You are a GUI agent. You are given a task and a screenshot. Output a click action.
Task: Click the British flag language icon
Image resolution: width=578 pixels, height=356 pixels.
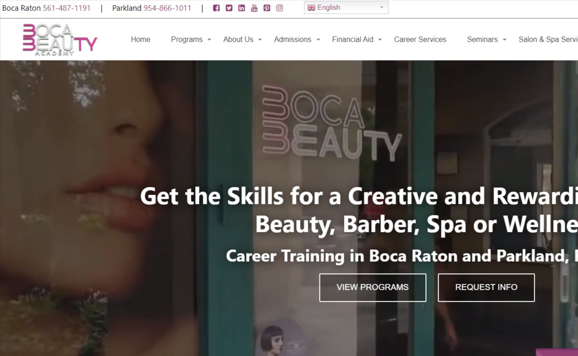311,7
